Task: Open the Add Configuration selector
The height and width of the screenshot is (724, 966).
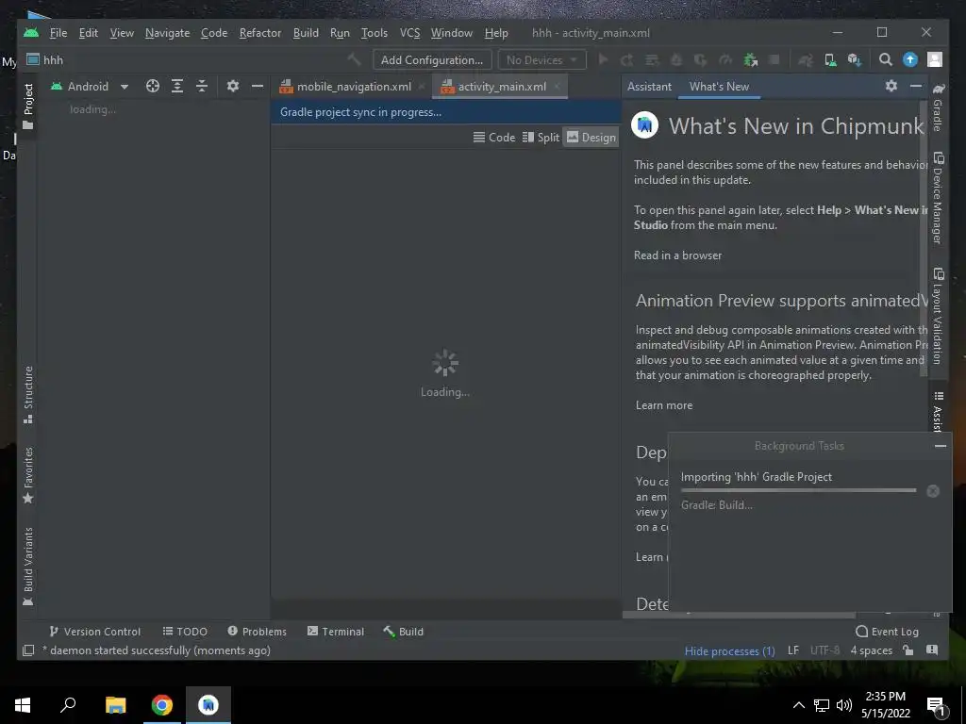Action: point(432,59)
